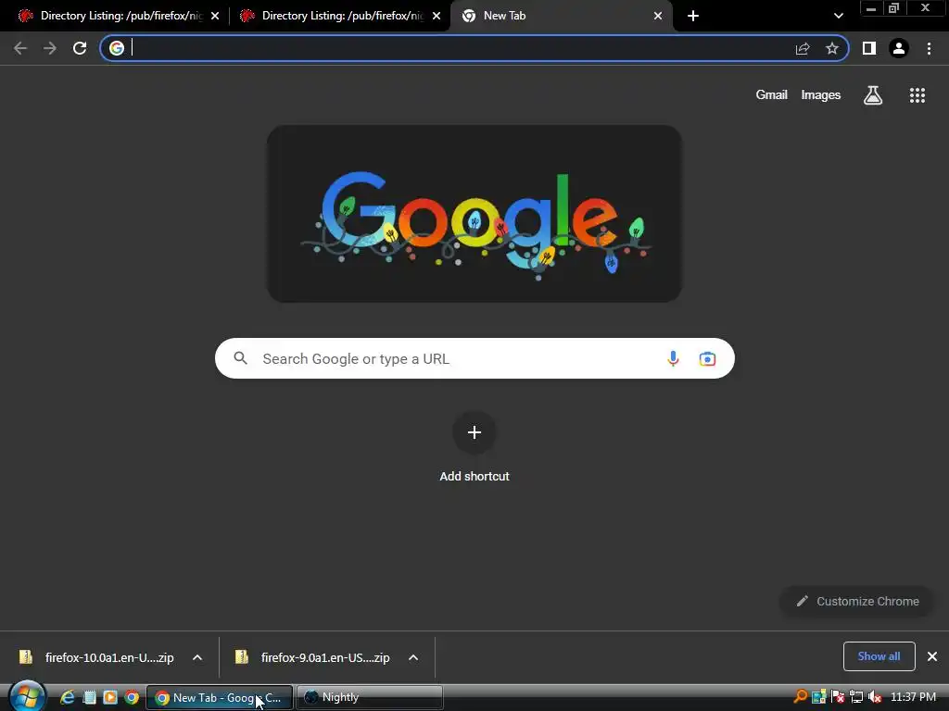Click New Tab - Google Chrome taskbar button
Screen dimensions: 949x711
click(x=220, y=697)
